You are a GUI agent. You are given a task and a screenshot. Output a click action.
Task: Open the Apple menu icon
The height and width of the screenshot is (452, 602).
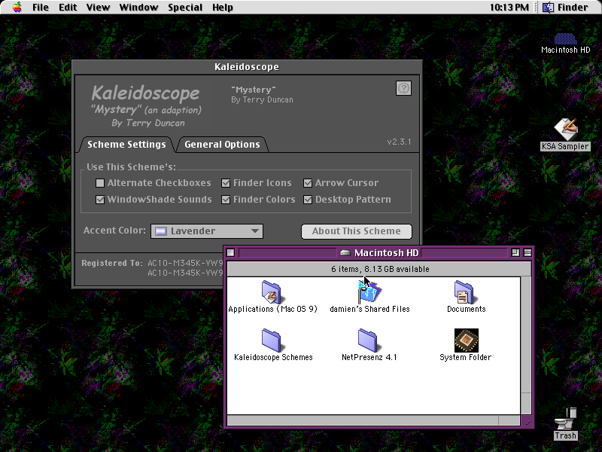point(17,7)
